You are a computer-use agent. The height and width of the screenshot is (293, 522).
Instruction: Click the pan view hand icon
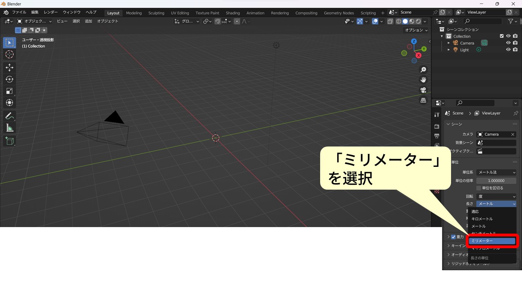[x=423, y=80]
